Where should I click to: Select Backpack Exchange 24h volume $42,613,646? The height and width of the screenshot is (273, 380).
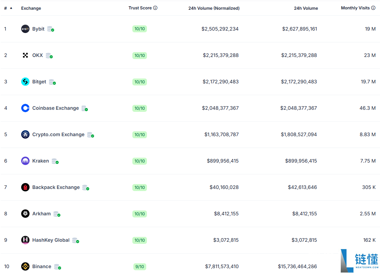coord(303,187)
